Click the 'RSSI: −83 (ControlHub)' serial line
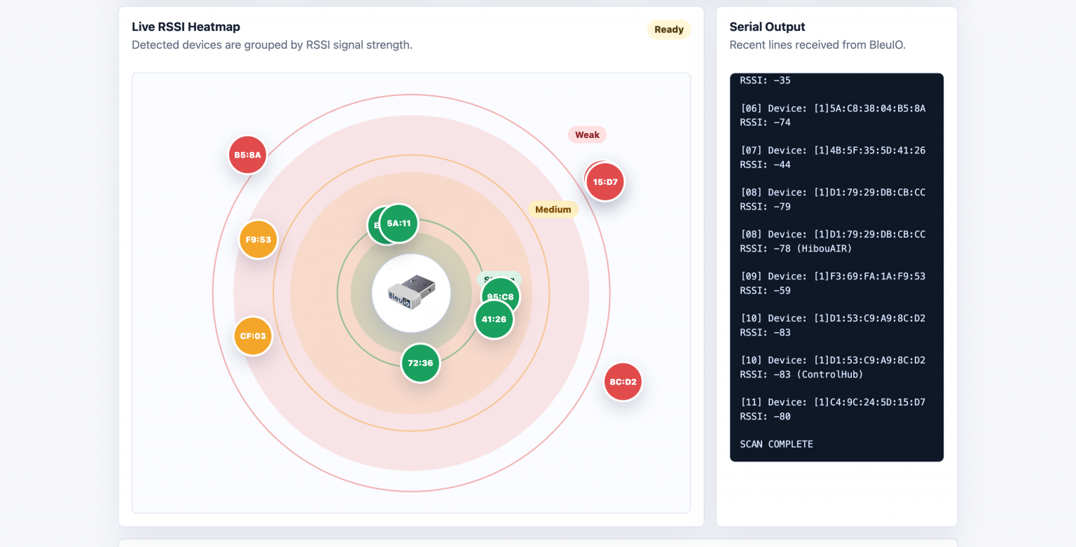Image resolution: width=1076 pixels, height=547 pixels. click(801, 375)
